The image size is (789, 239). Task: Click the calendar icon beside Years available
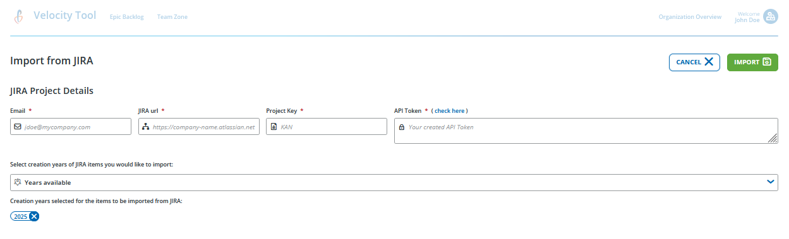coord(18,182)
